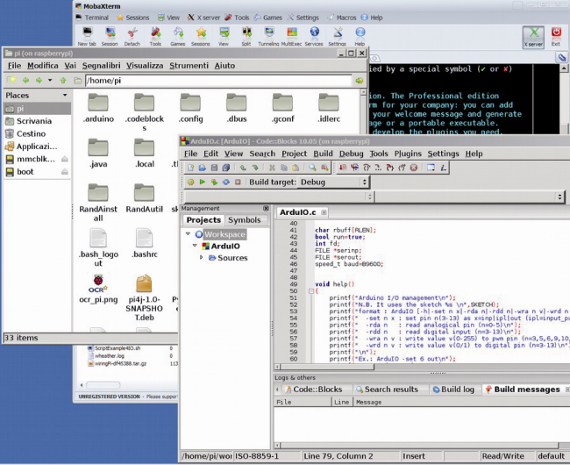570x465 pixels.
Task: Open the Places side pane dropdown
Action: [65, 96]
